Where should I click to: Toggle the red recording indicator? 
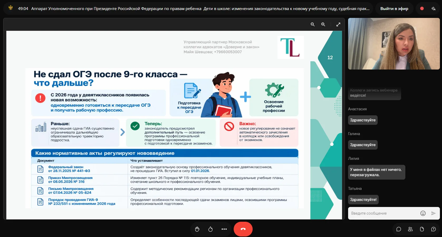point(422,8)
